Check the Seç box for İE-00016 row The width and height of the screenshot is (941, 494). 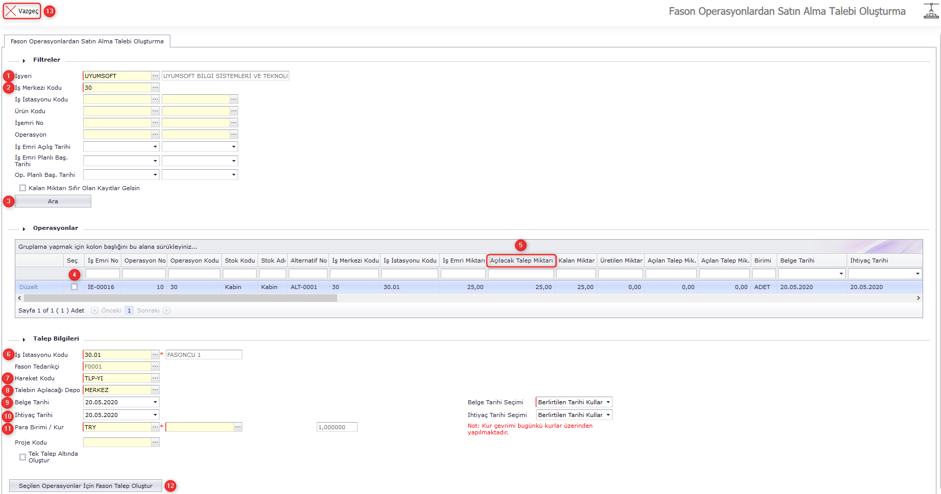(74, 287)
